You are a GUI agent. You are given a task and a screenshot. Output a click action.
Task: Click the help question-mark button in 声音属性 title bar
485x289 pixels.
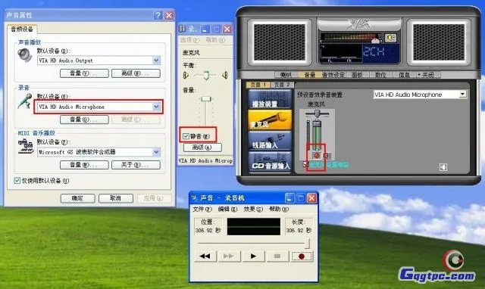click(x=158, y=15)
